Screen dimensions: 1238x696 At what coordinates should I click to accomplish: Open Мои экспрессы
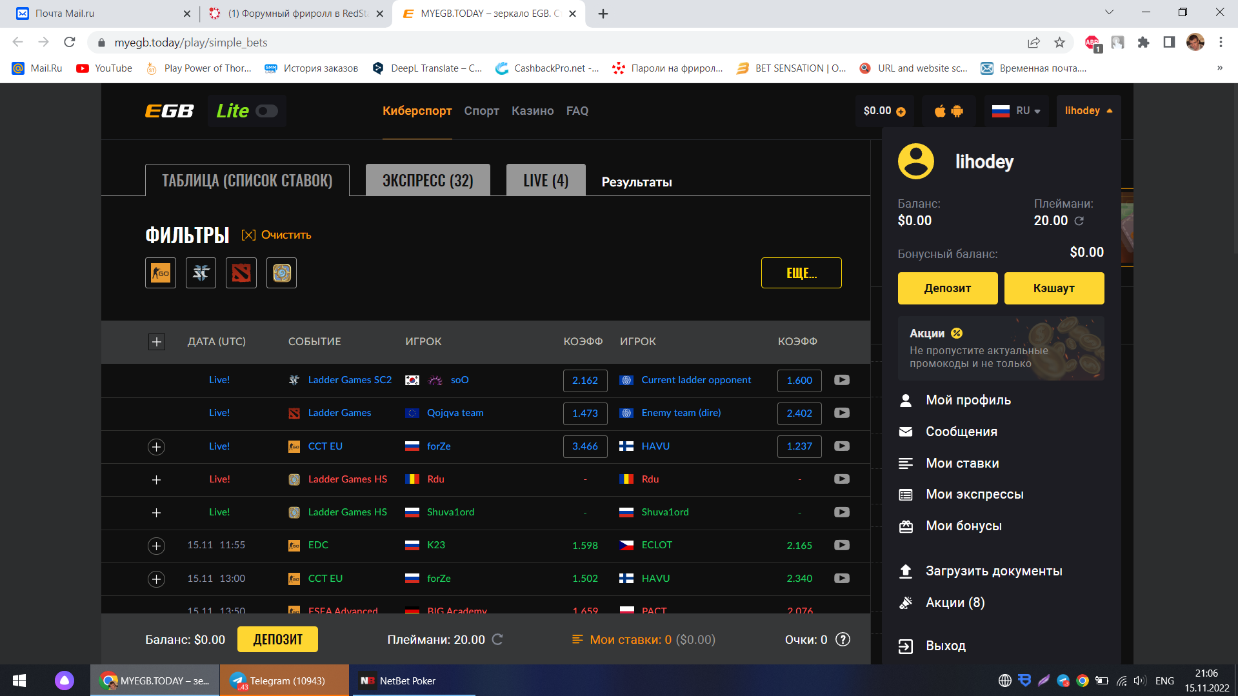[x=975, y=494]
